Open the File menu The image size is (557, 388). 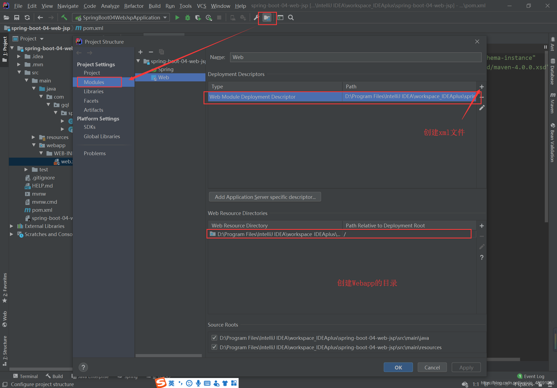click(18, 6)
